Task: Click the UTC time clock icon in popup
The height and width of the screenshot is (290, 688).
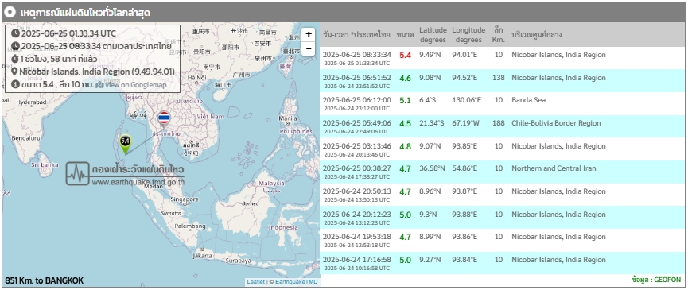Action: click(15, 33)
